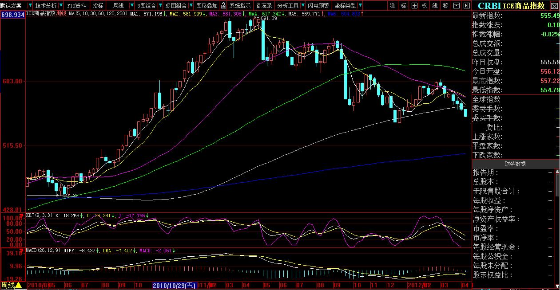Open the F10资料 info tab

pos(76,6)
